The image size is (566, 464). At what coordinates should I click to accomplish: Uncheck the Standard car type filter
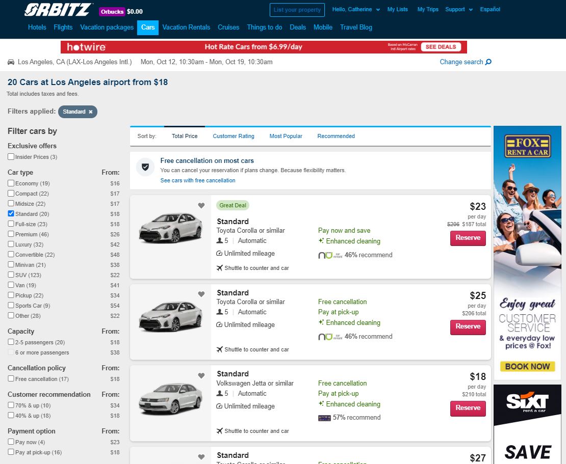pos(11,213)
